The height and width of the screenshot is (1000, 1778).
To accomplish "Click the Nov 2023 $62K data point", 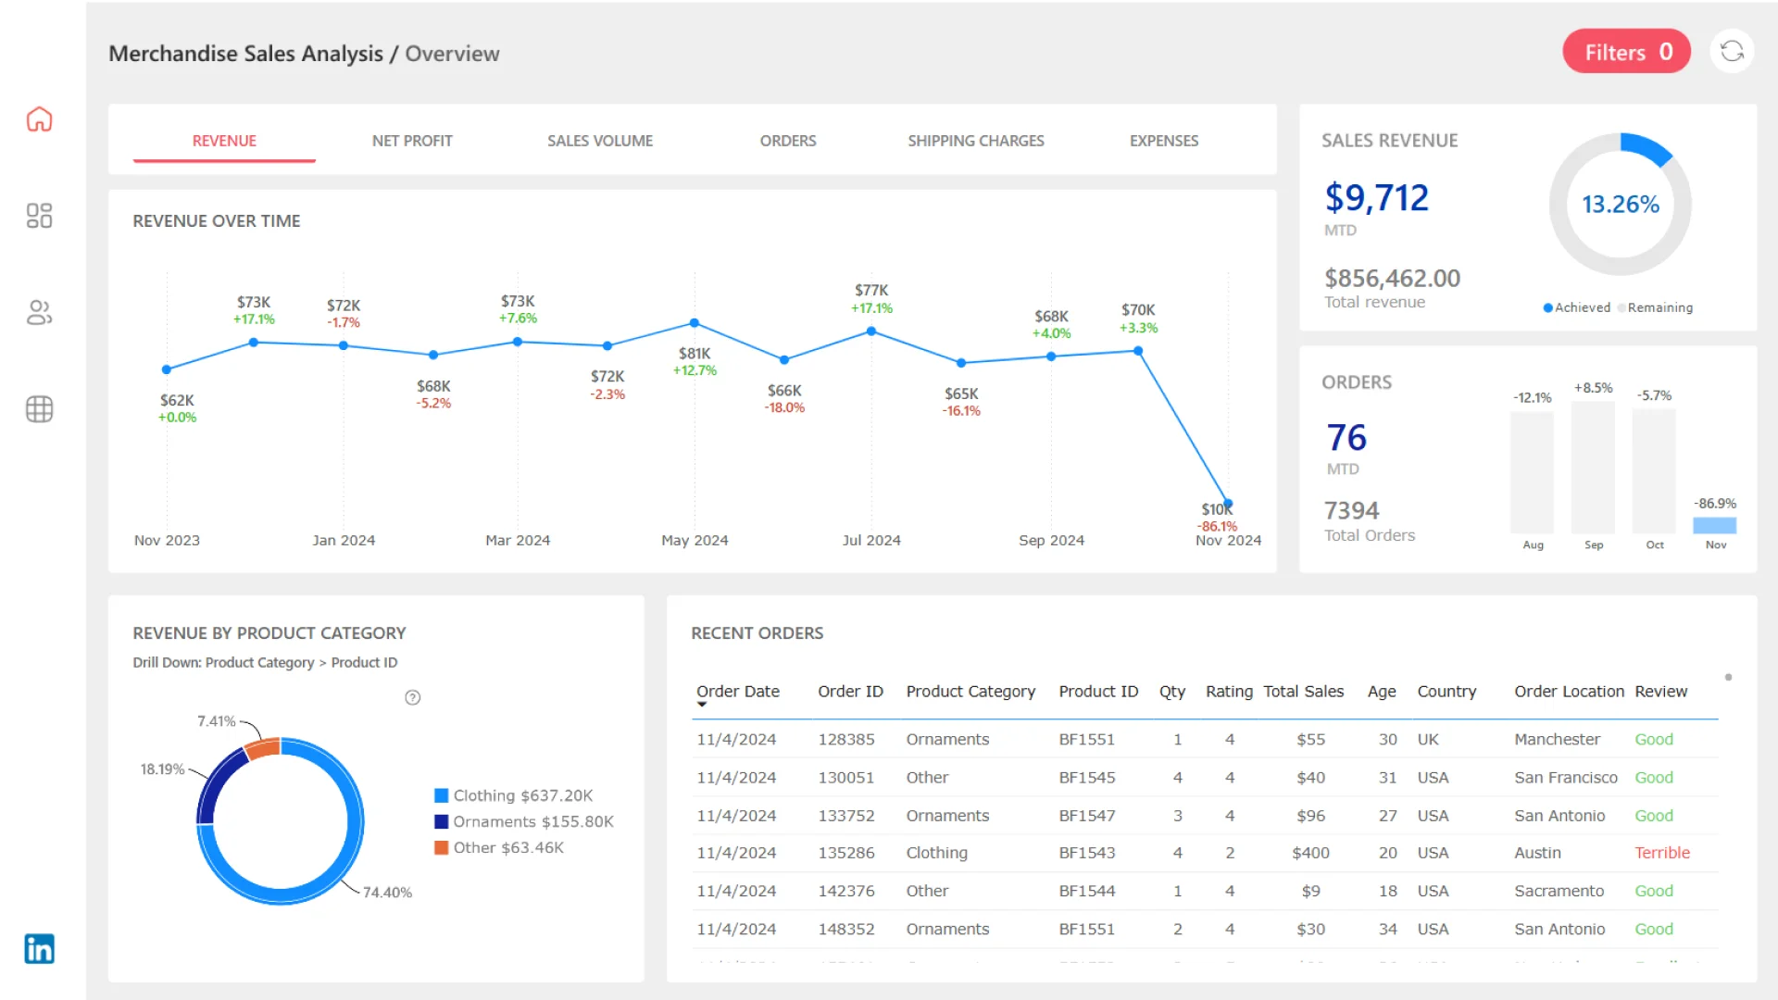I will [x=167, y=369].
